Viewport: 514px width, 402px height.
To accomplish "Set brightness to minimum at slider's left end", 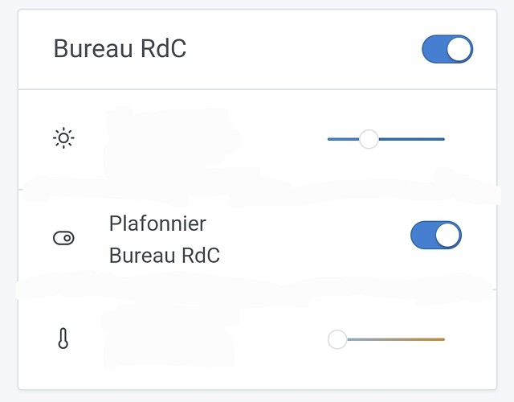I will (x=329, y=139).
